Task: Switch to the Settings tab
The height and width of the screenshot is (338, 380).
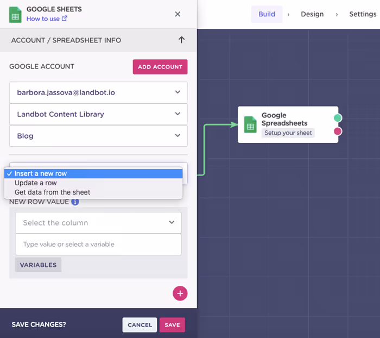Action: pos(363,14)
